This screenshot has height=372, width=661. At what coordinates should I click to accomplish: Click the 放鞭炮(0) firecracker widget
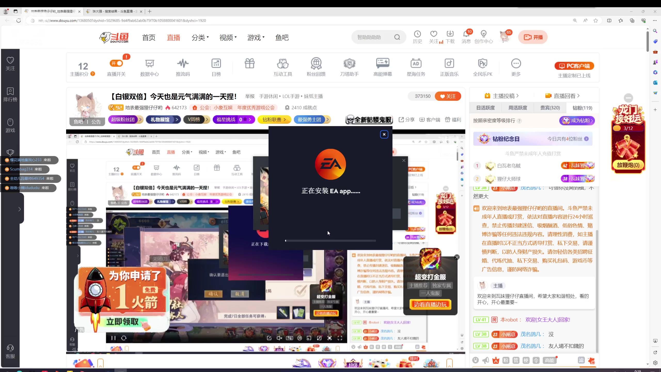pyautogui.click(x=628, y=165)
